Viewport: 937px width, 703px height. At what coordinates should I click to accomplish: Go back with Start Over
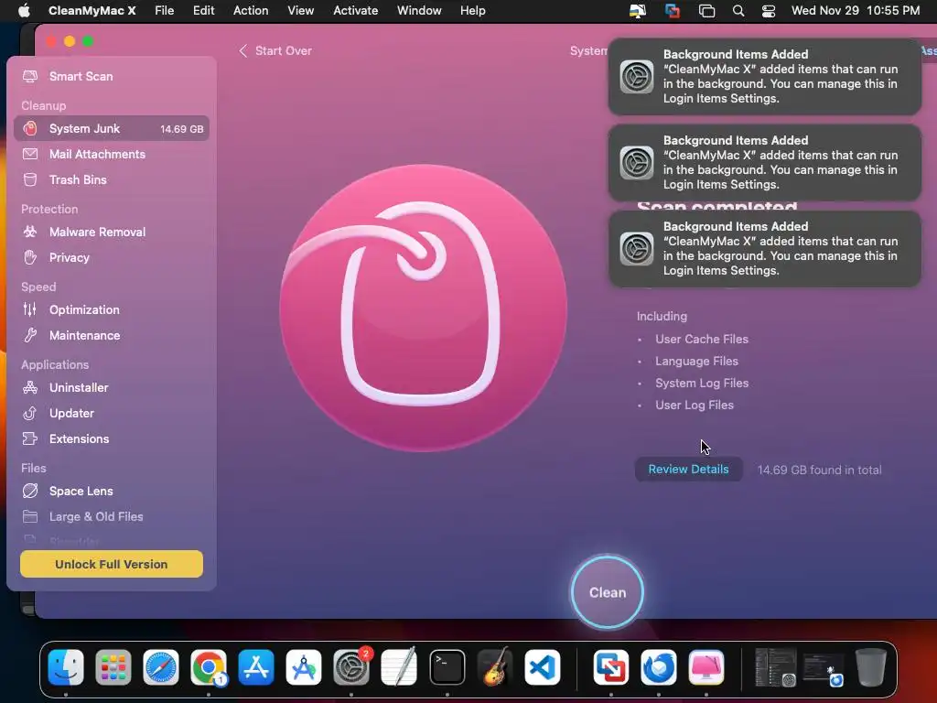275,51
